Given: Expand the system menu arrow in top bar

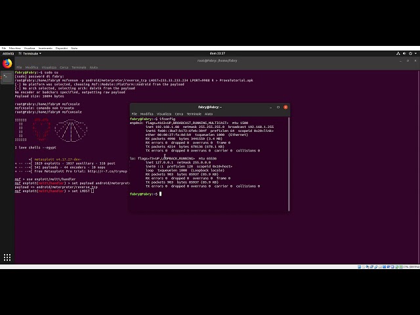Looking at the screenshot, I should click(415, 54).
